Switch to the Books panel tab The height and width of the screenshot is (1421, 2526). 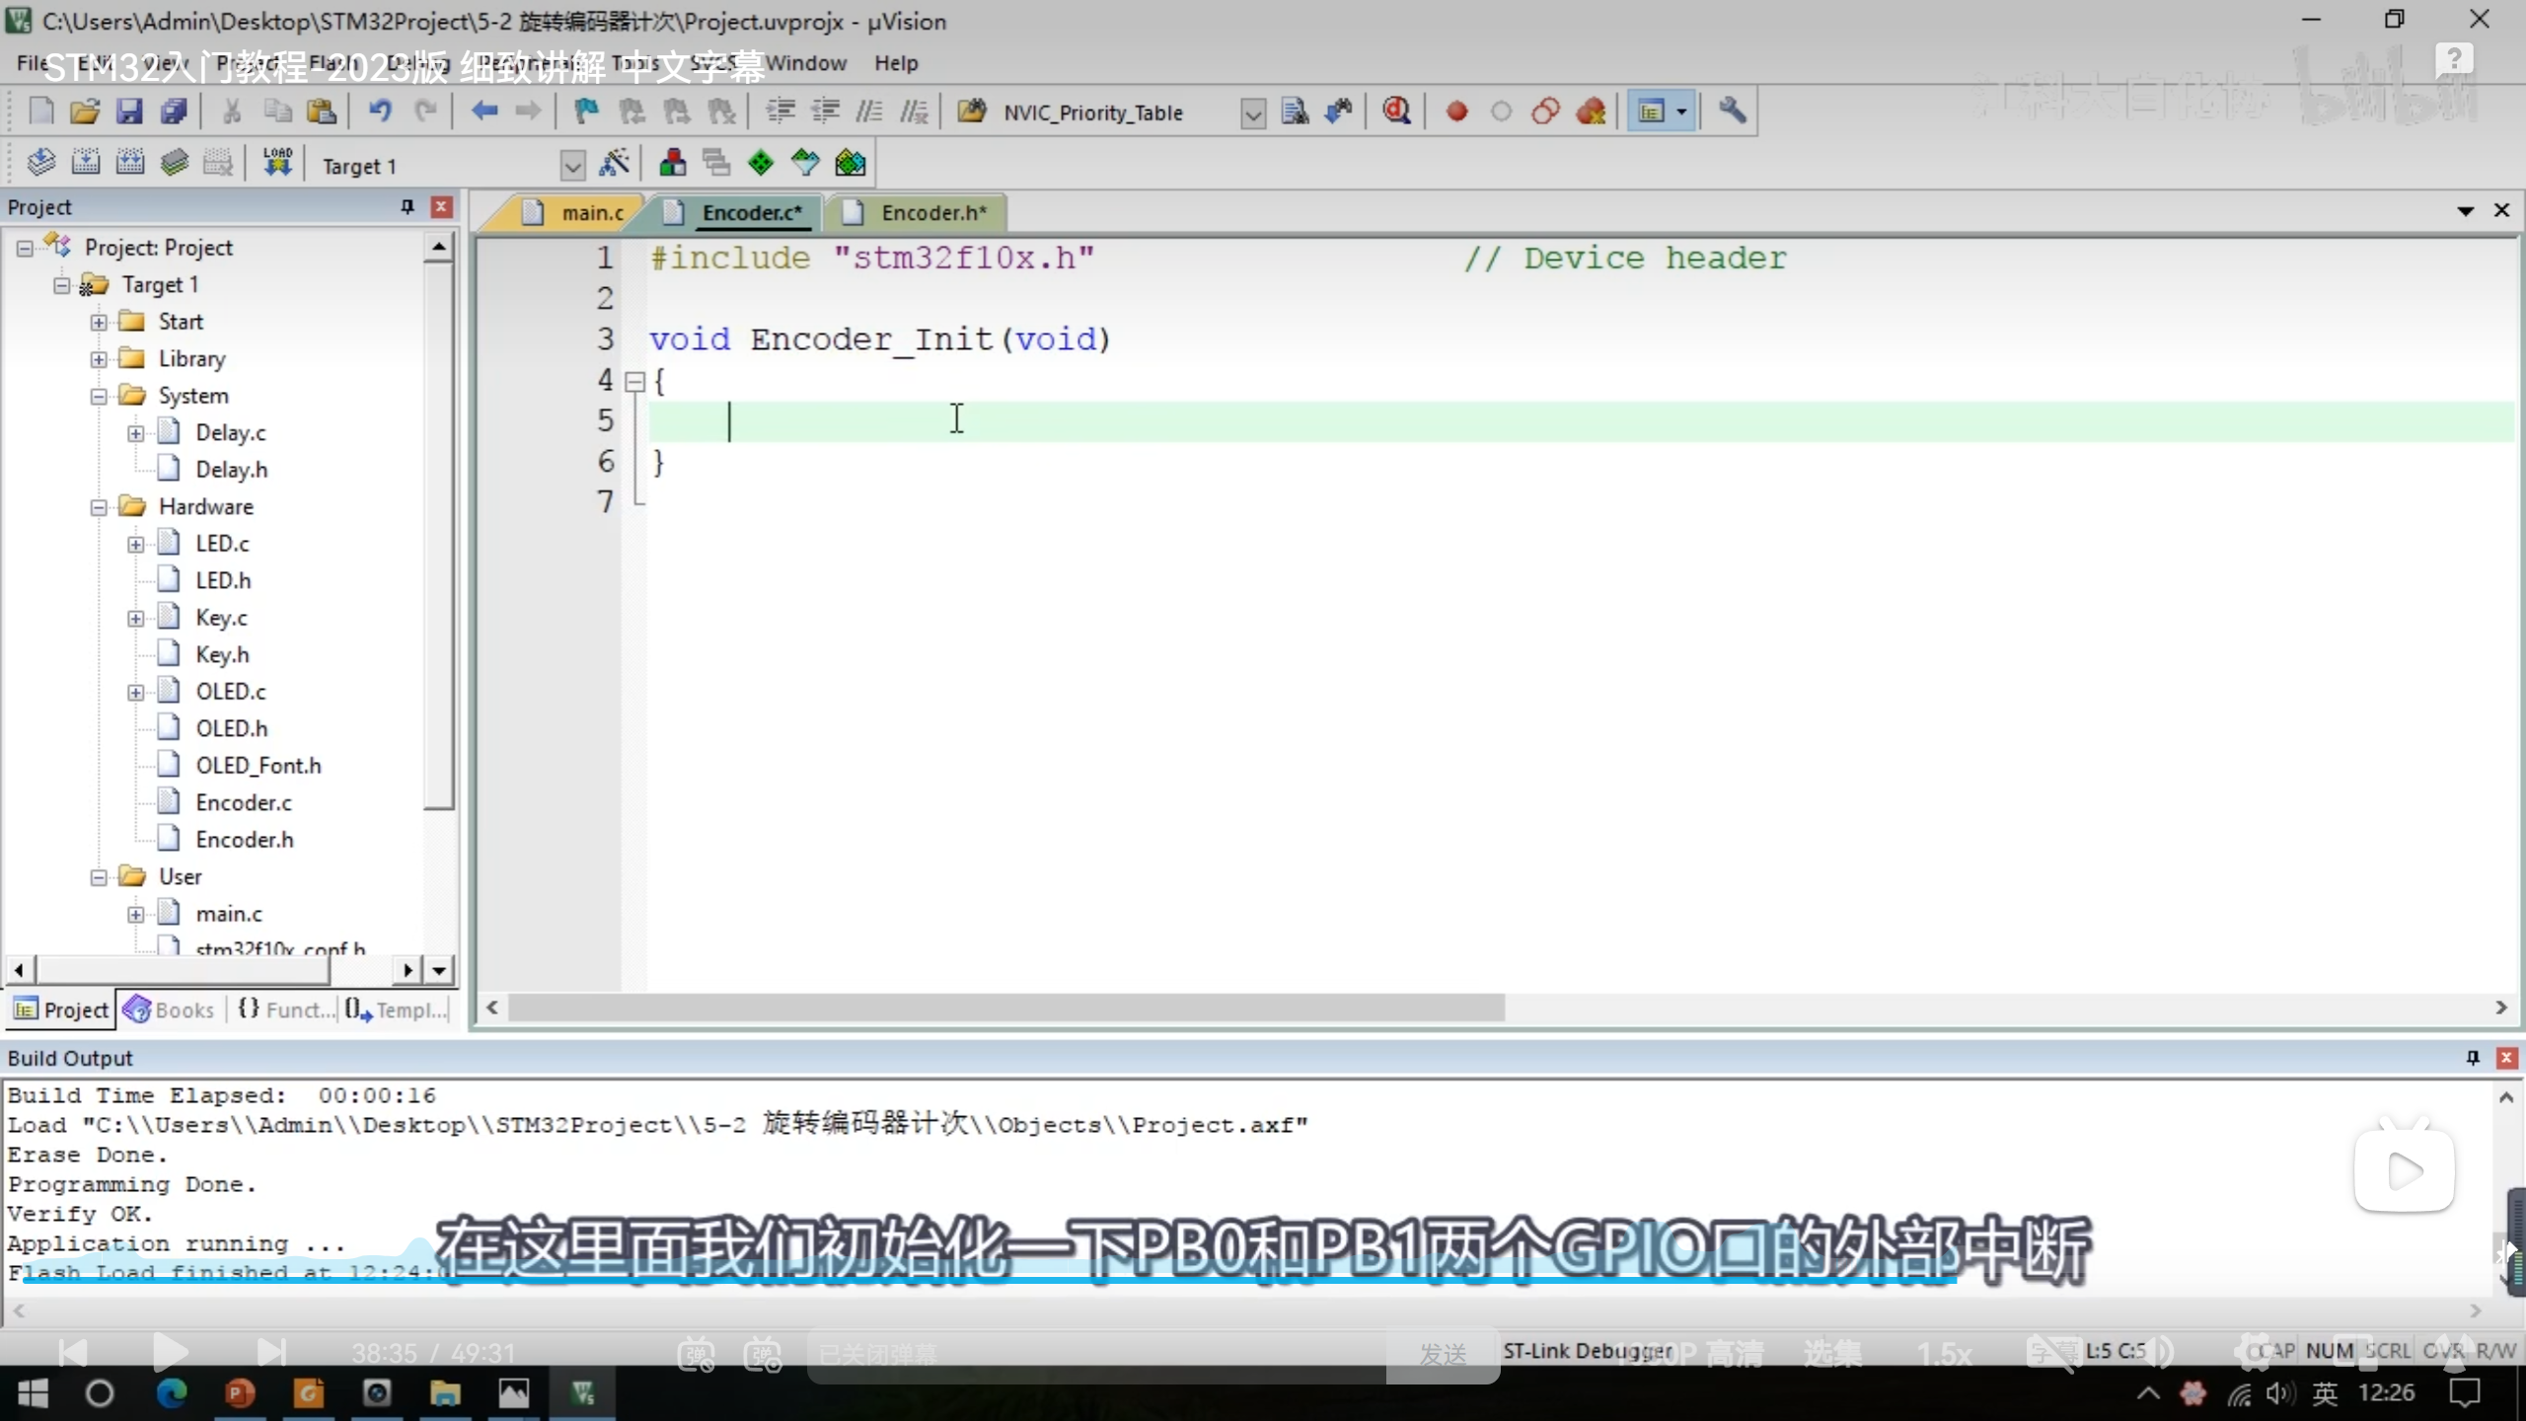pos(172,1010)
